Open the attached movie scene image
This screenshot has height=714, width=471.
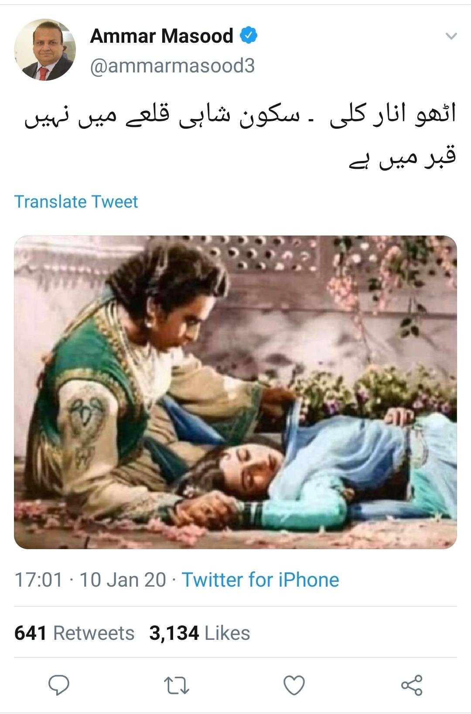click(x=235, y=392)
